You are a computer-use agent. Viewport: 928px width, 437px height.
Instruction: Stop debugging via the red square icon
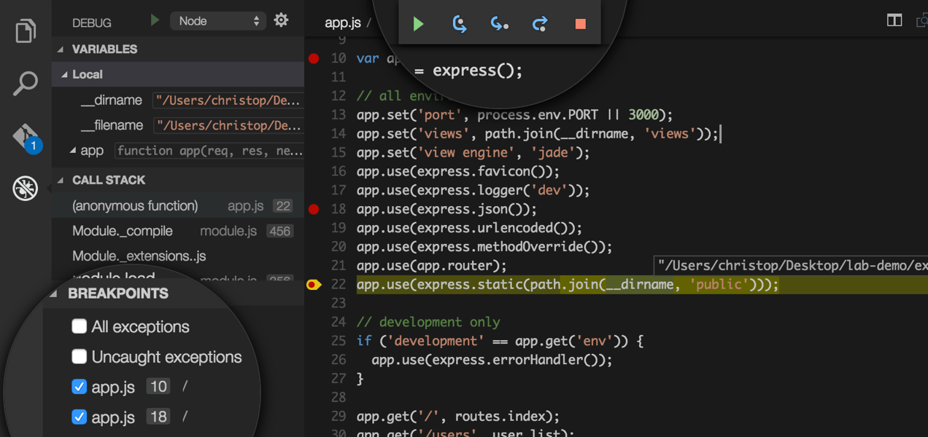pyautogui.click(x=580, y=23)
